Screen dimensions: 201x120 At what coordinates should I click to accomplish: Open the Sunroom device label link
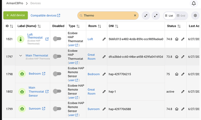click(x=35, y=108)
